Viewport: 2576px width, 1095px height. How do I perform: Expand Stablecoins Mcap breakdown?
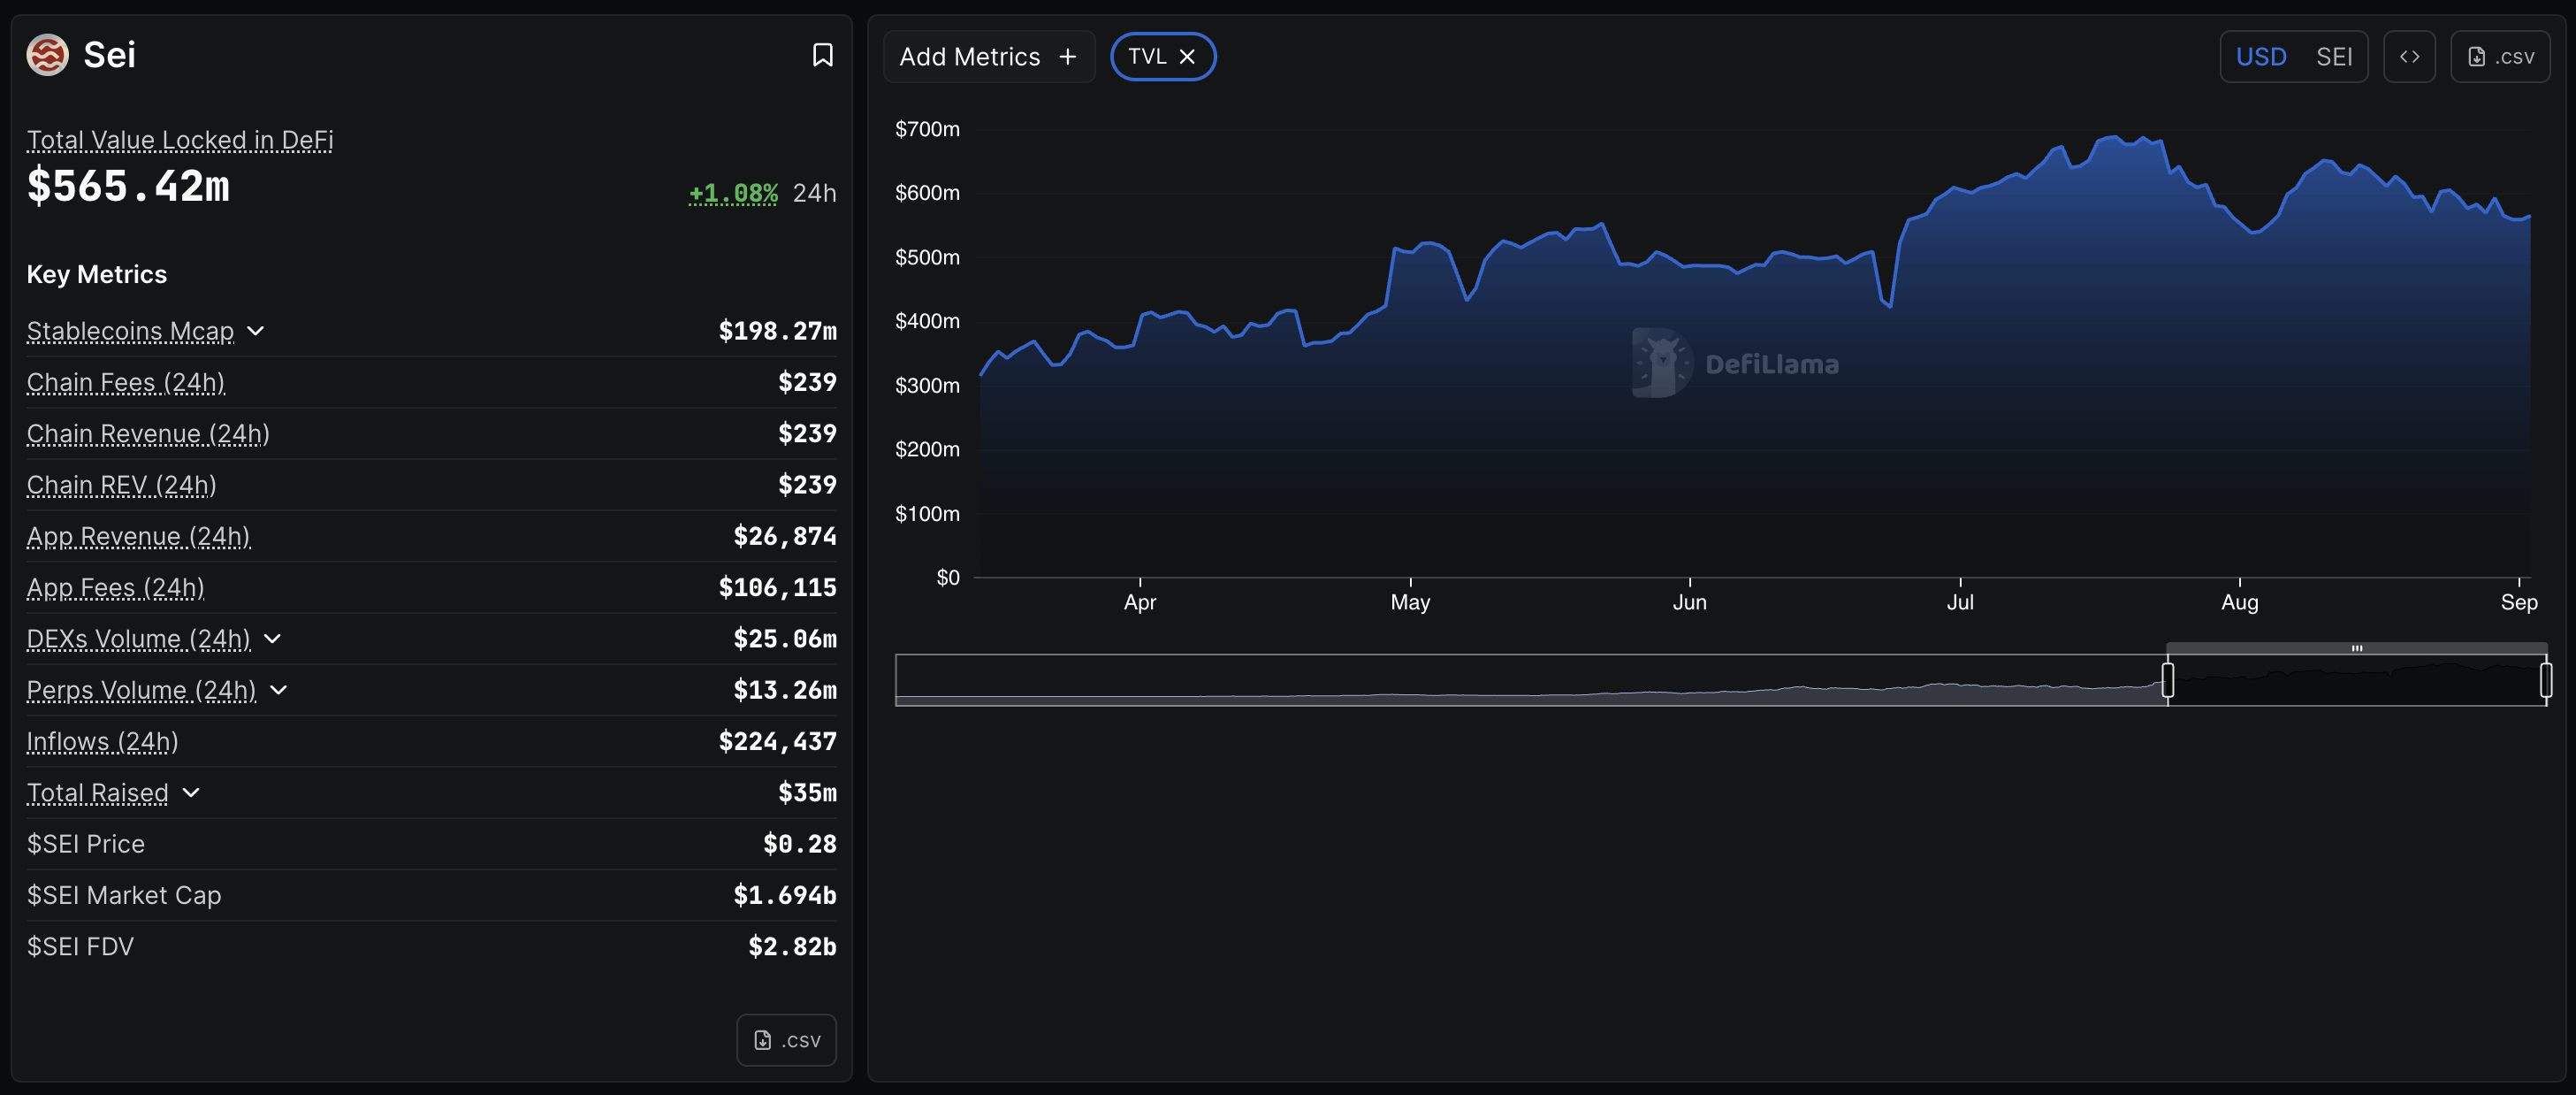click(x=256, y=332)
